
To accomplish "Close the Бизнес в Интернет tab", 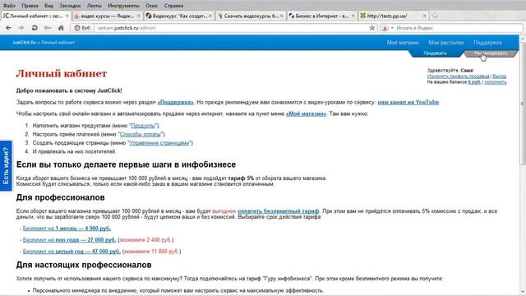I will (x=353, y=16).
